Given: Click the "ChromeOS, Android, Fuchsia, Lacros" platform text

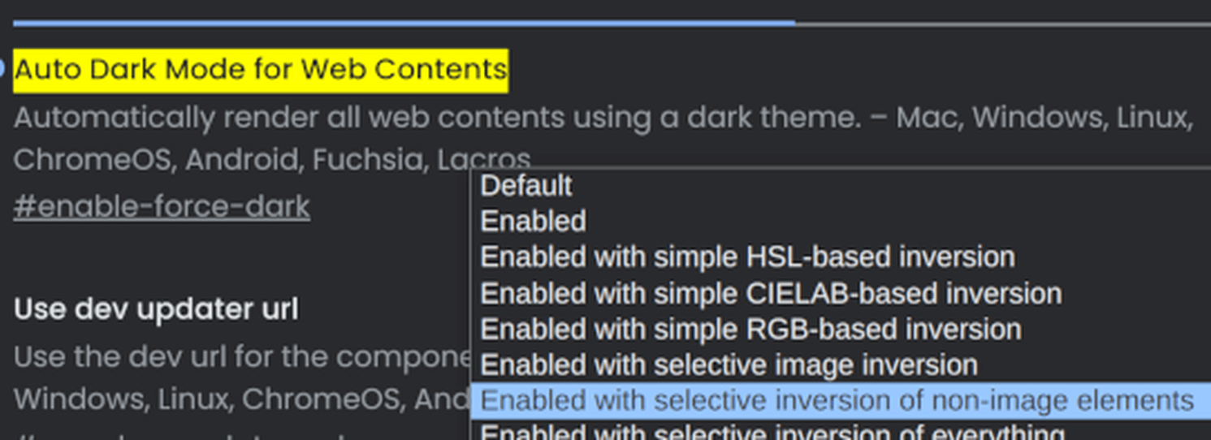Looking at the screenshot, I should click(272, 160).
